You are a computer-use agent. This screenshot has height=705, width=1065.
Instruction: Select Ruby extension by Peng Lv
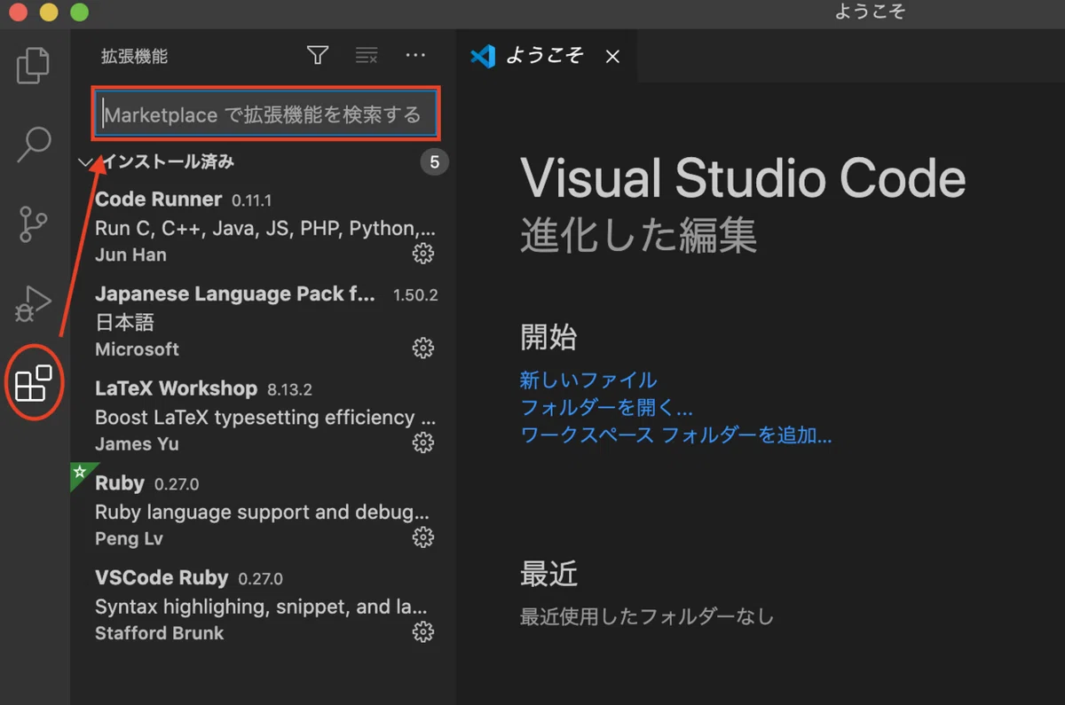pos(264,511)
